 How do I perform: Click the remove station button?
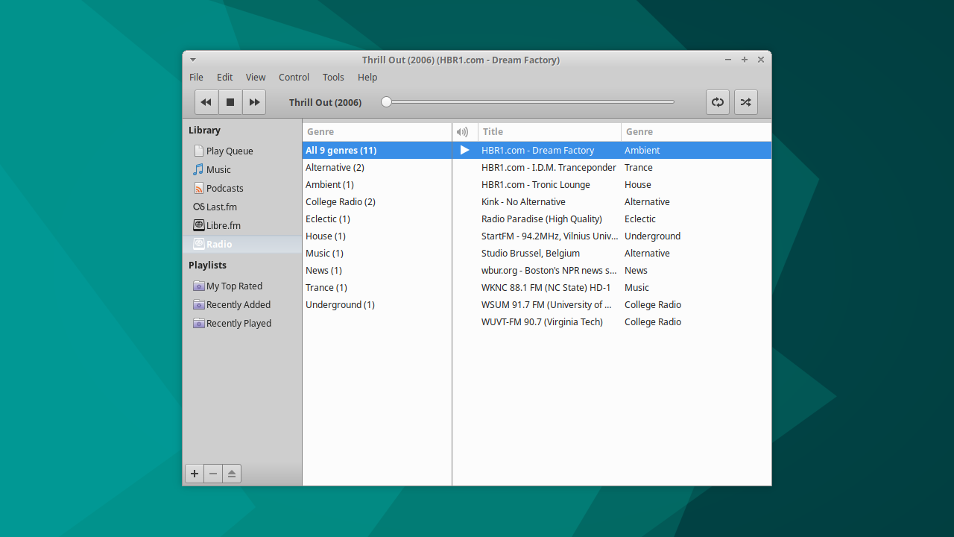(212, 473)
